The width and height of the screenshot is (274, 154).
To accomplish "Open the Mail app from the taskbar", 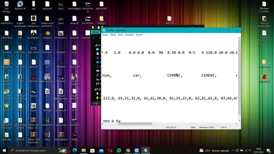I will 101,150.
